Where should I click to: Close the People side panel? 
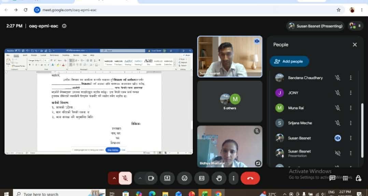click(x=355, y=45)
